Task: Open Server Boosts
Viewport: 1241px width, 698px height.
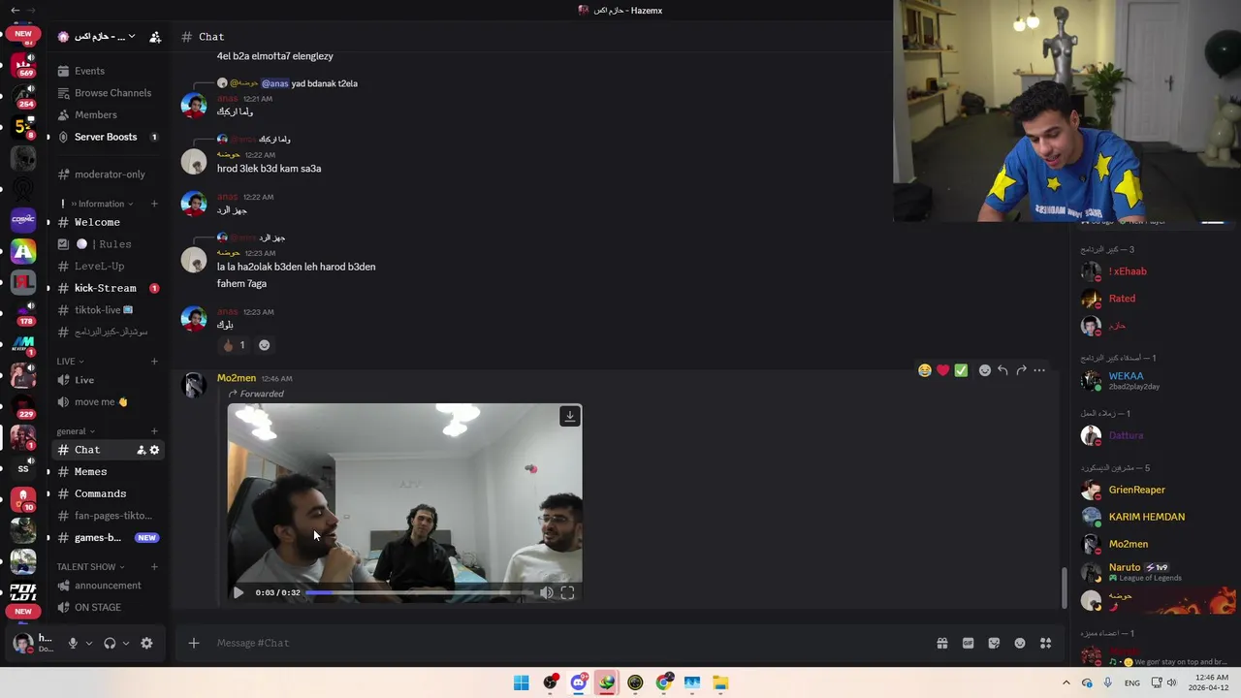Action: click(x=108, y=137)
